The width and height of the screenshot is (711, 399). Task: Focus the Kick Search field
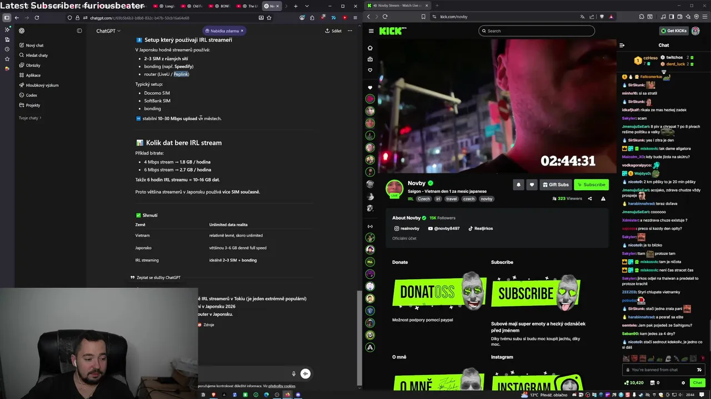[x=537, y=31]
